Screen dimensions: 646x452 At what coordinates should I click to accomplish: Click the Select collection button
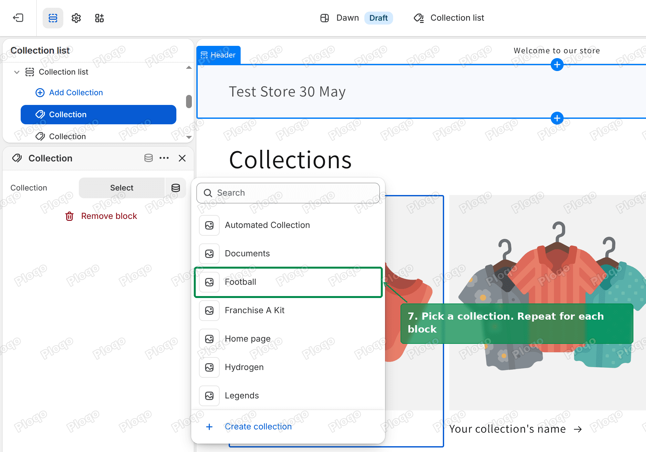(122, 188)
